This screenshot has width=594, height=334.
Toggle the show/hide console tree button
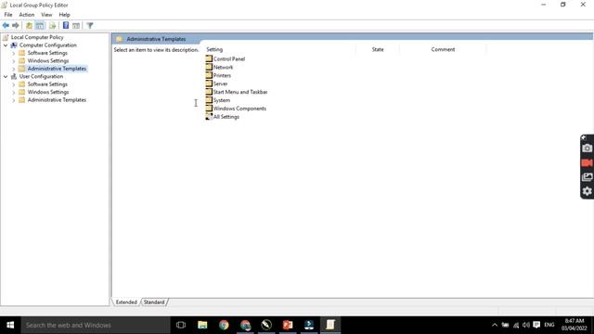pos(40,25)
